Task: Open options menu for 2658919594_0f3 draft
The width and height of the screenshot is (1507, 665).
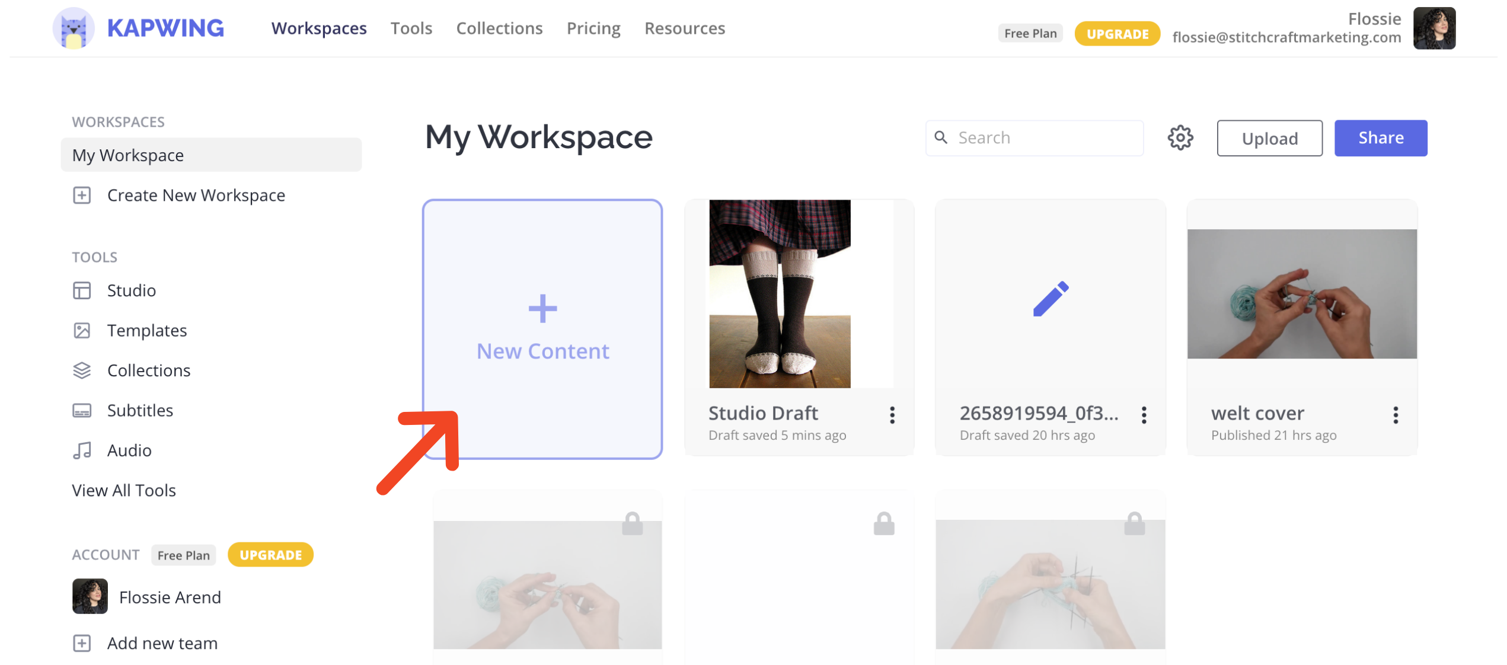Action: tap(1144, 415)
